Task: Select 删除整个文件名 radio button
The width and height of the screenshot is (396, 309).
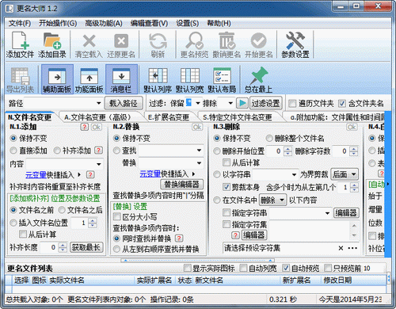Action: point(269,138)
